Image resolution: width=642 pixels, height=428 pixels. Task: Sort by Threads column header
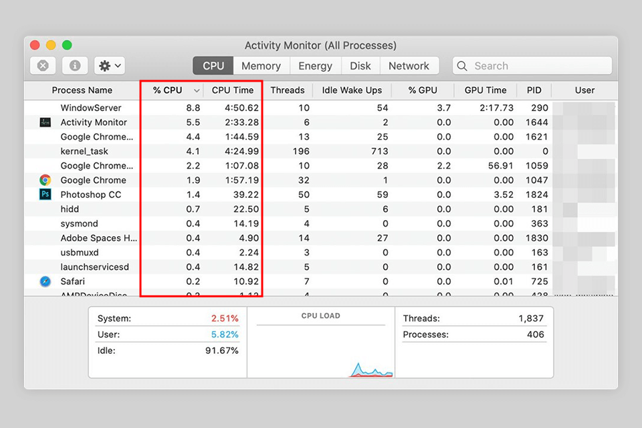click(x=288, y=90)
